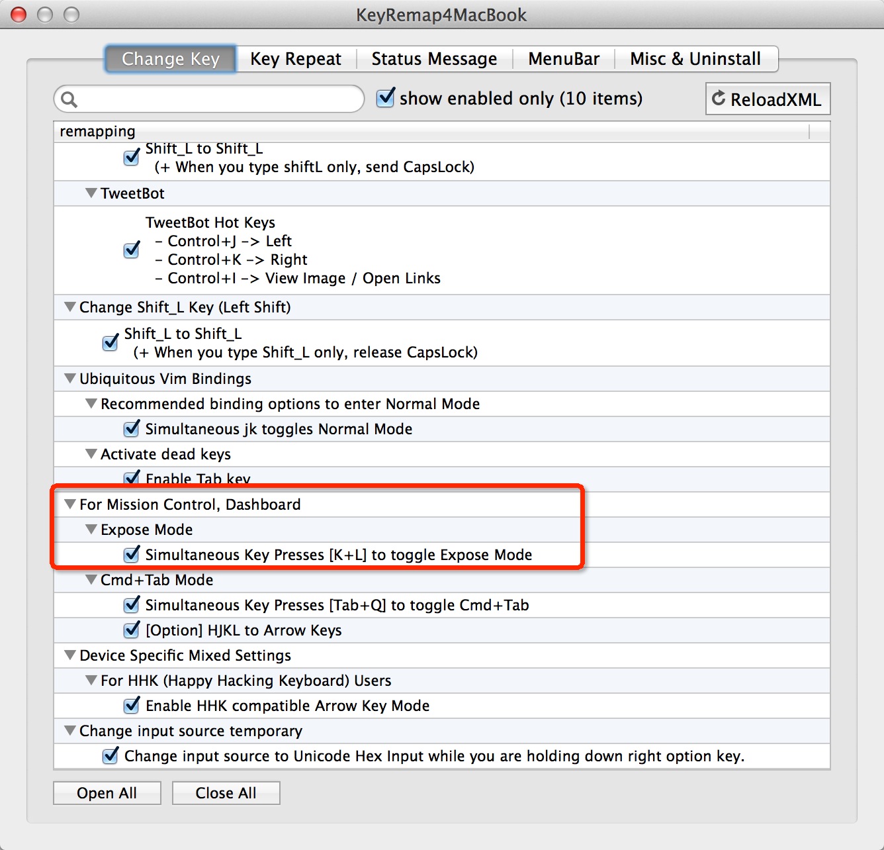884x850 pixels.
Task: Collapse the Expose Mode subsection
Action: 91,530
